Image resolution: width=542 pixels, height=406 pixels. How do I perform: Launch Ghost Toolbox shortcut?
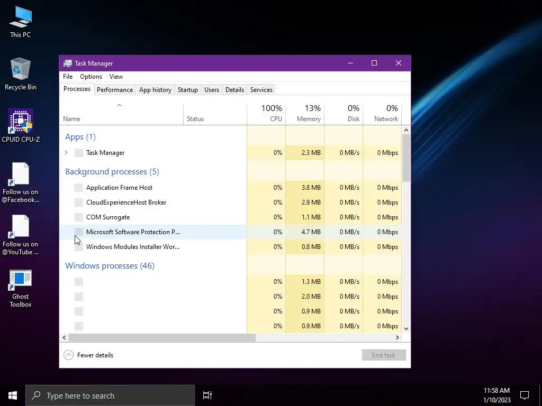21,289
